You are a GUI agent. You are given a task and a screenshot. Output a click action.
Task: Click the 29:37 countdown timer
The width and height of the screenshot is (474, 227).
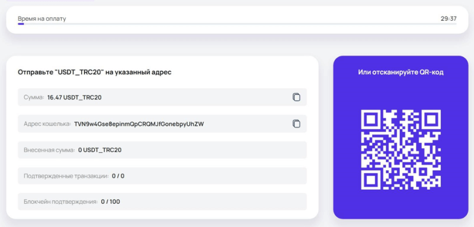(x=449, y=19)
